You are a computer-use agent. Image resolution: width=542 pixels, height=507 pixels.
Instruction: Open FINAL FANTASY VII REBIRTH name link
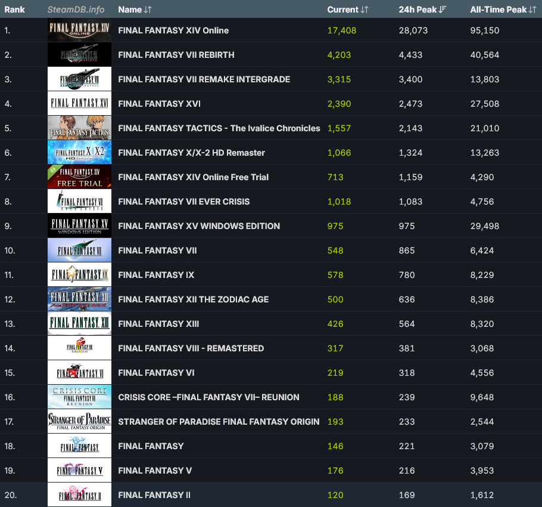tap(176, 55)
